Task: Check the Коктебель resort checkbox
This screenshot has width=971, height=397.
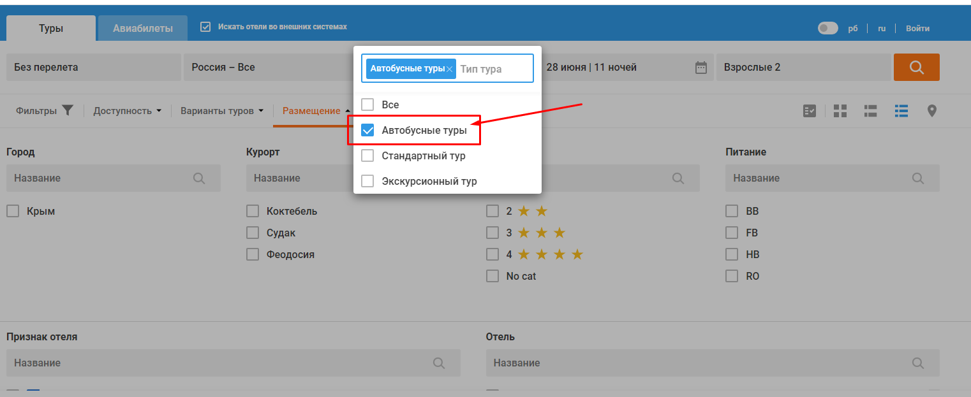Action: click(x=253, y=211)
